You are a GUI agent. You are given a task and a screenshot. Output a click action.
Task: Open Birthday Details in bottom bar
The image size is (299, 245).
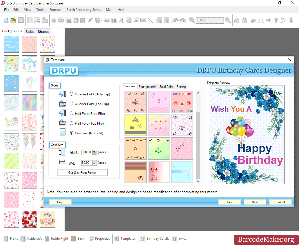[x=155, y=239]
